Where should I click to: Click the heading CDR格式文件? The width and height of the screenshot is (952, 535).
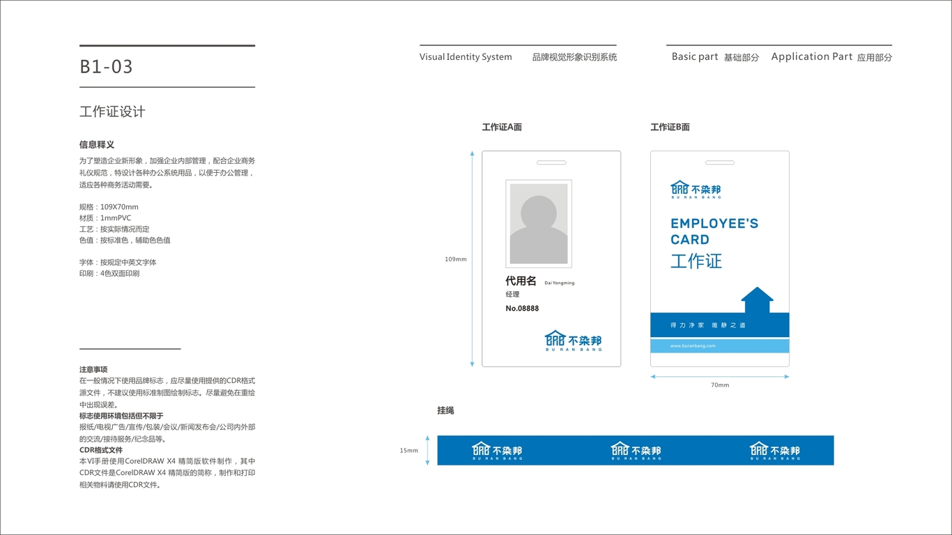click(x=101, y=450)
